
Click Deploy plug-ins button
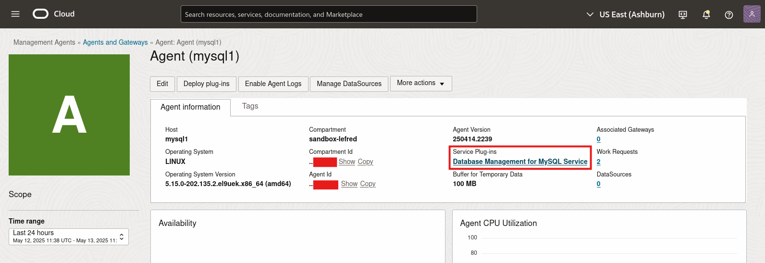207,84
